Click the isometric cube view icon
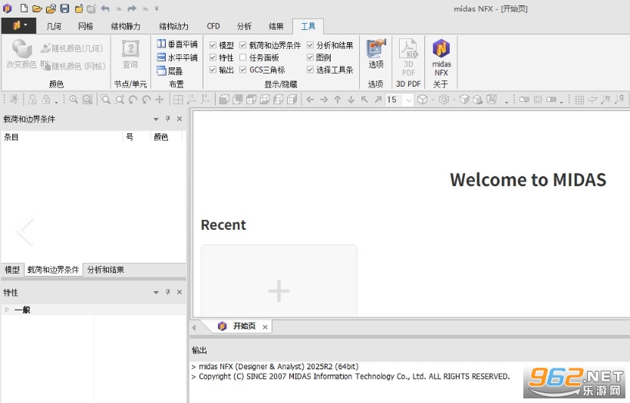 pyautogui.click(x=422, y=99)
